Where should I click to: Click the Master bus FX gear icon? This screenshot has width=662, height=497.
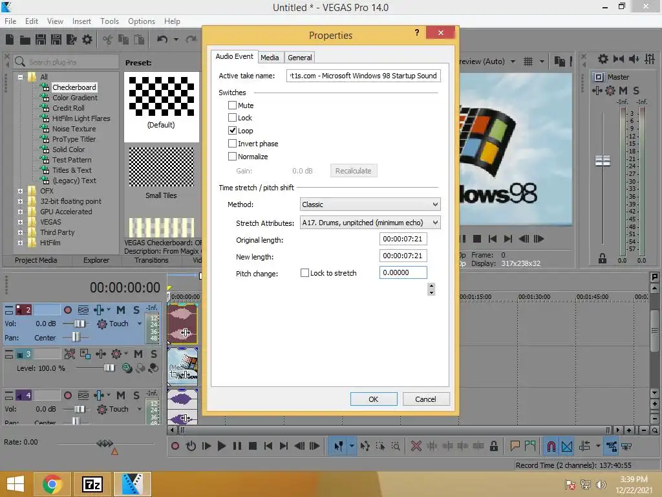click(x=610, y=91)
